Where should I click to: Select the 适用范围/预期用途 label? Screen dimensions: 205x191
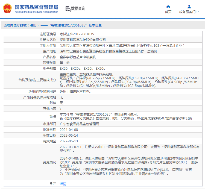tap(42, 91)
